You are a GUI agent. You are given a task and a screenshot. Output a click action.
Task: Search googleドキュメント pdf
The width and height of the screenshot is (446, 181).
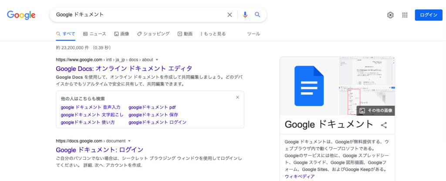tap(152, 107)
